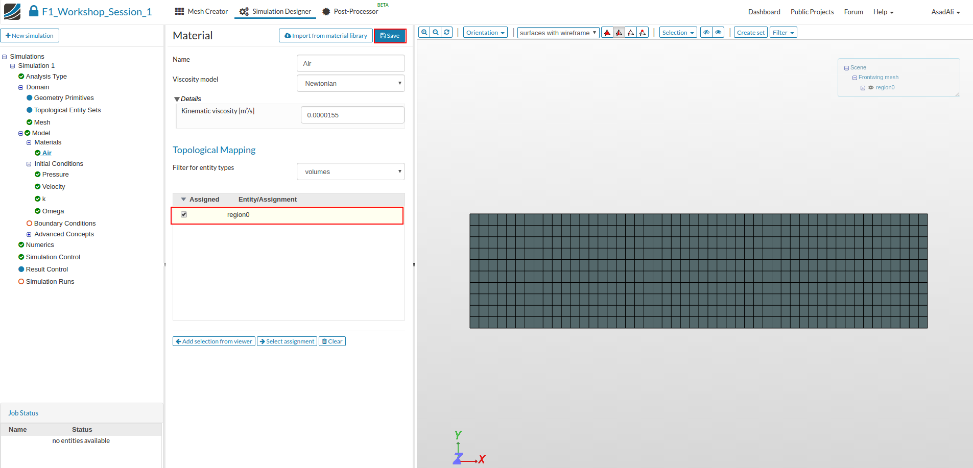This screenshot has height=468, width=973.
Task: Click the zoom in magnifier icon
Action: click(424, 32)
